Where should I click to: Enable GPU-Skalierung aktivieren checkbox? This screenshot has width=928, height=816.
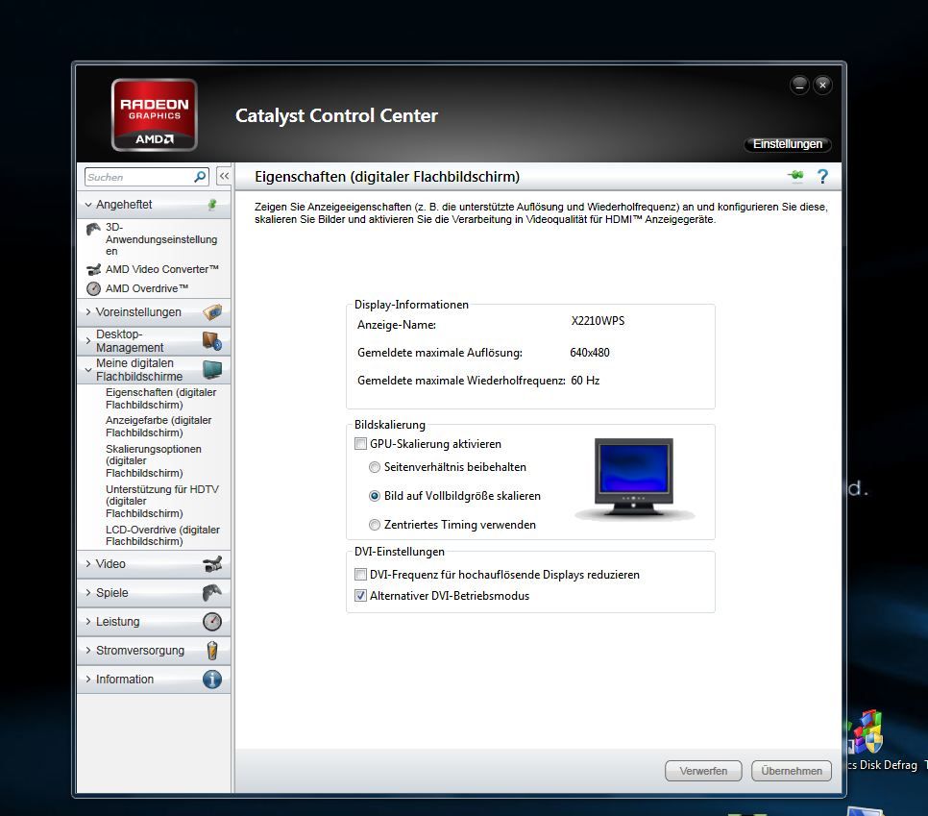pos(360,443)
